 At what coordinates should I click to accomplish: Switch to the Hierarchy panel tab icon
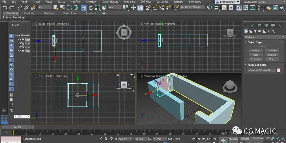coord(259,25)
